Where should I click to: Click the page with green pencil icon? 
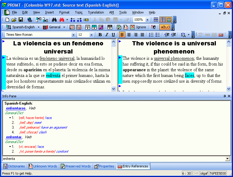[119, 27]
